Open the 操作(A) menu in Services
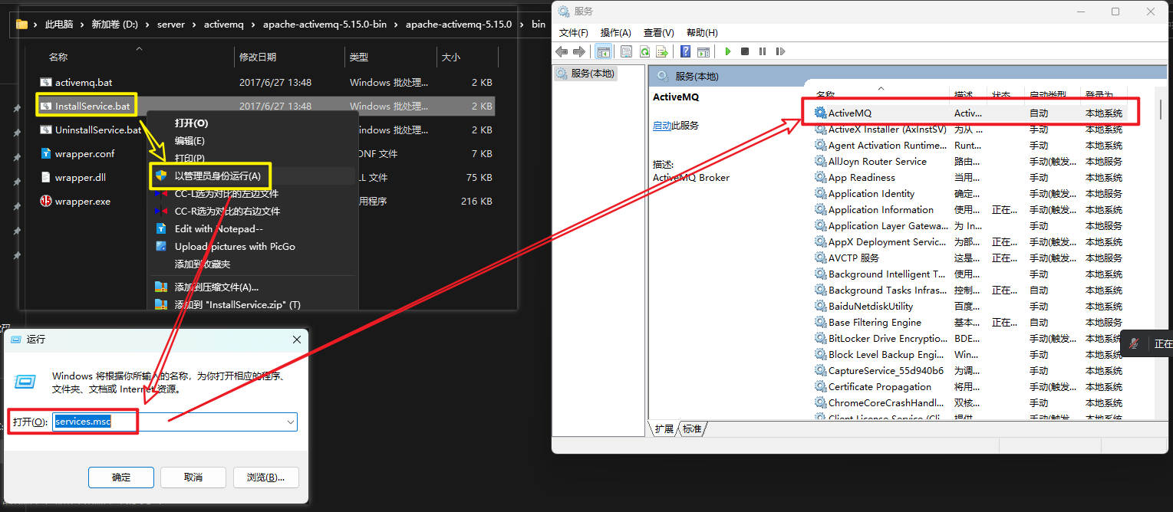 [615, 33]
